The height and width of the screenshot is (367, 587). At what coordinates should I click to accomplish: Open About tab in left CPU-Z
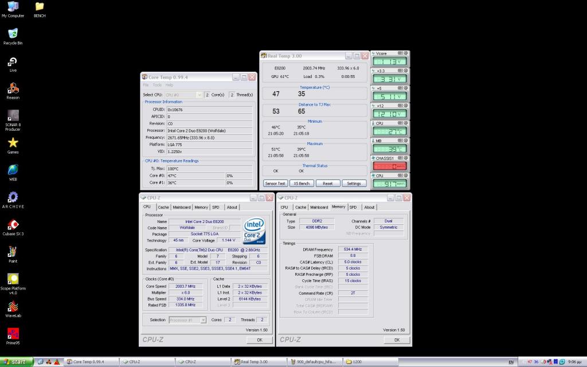coord(232,207)
